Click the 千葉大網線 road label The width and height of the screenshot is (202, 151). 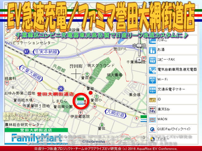31,73
